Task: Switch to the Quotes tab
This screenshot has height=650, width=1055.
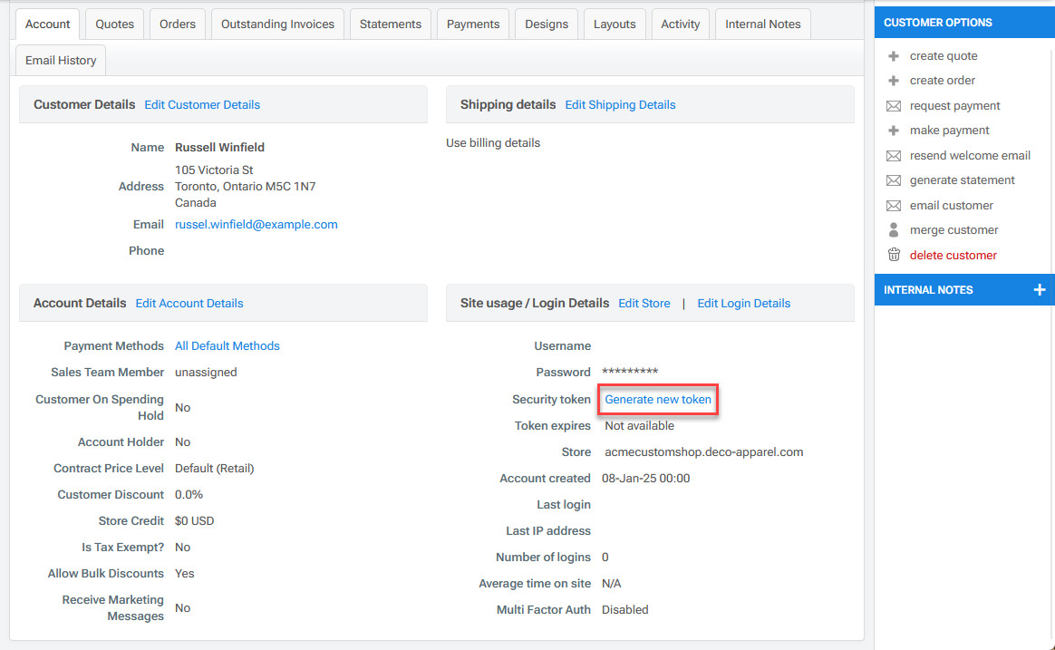Action: pos(114,24)
